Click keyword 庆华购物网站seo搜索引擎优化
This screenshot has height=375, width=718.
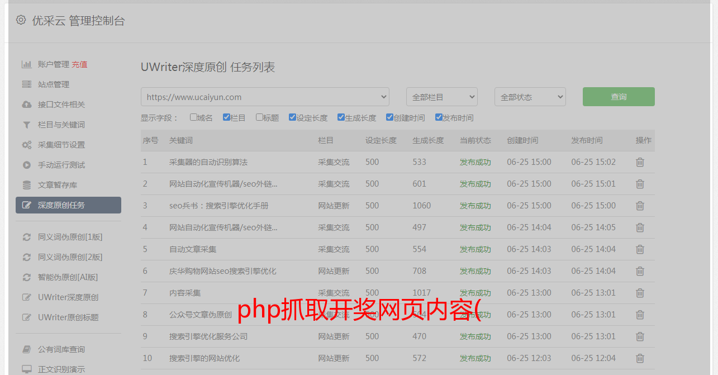point(223,271)
